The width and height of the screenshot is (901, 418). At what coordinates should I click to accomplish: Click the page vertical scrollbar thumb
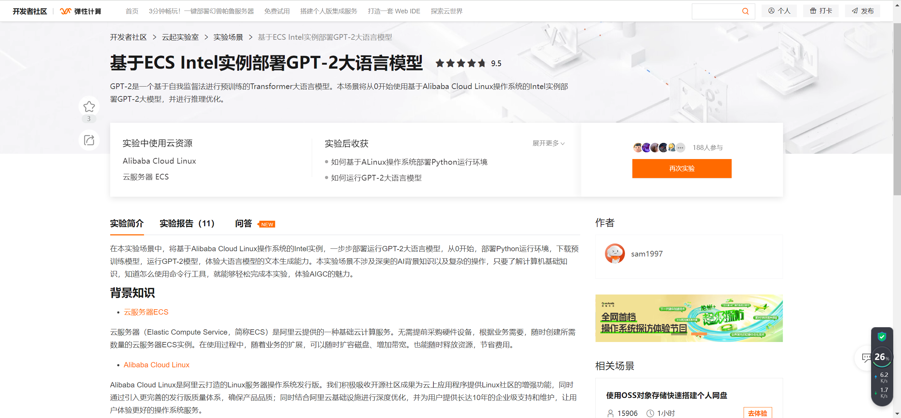coord(897,109)
